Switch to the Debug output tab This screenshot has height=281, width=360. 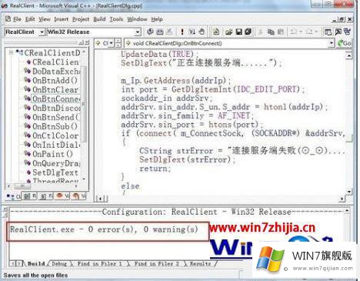pyautogui.click(x=59, y=263)
